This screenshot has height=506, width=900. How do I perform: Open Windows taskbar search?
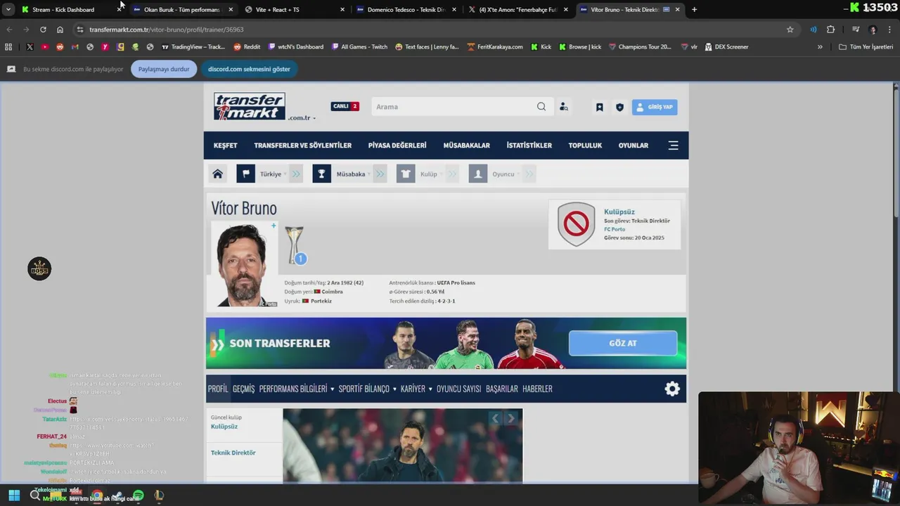point(35,495)
